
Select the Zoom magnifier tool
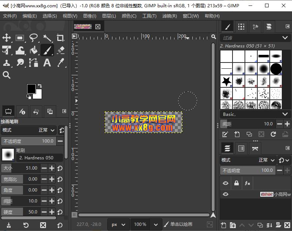pyautogui.click(x=7, y=75)
